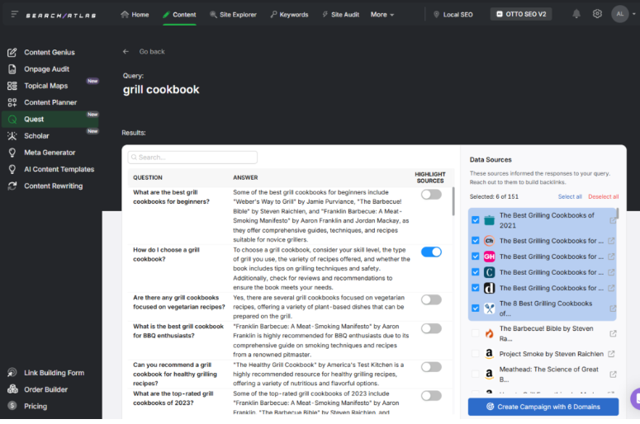Check The Barbecue! Bible by Steven Raichlen
The height and width of the screenshot is (424, 640).
click(x=475, y=333)
